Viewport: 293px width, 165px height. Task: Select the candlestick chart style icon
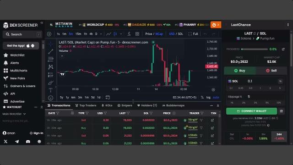tap(115, 34)
